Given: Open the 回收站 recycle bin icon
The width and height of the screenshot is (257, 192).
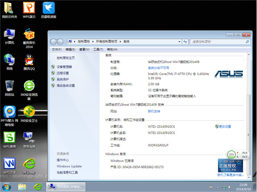Looking at the screenshot, I should (9, 86).
